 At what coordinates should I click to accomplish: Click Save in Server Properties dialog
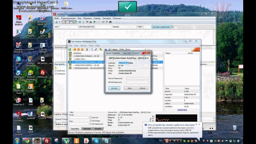[130, 88]
